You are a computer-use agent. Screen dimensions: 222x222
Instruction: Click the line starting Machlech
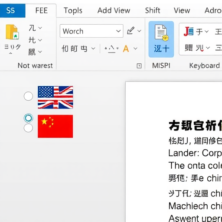(195, 206)
